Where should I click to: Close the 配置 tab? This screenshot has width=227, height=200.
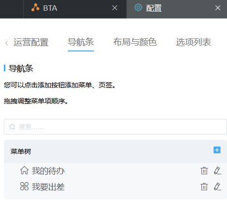coord(218,8)
